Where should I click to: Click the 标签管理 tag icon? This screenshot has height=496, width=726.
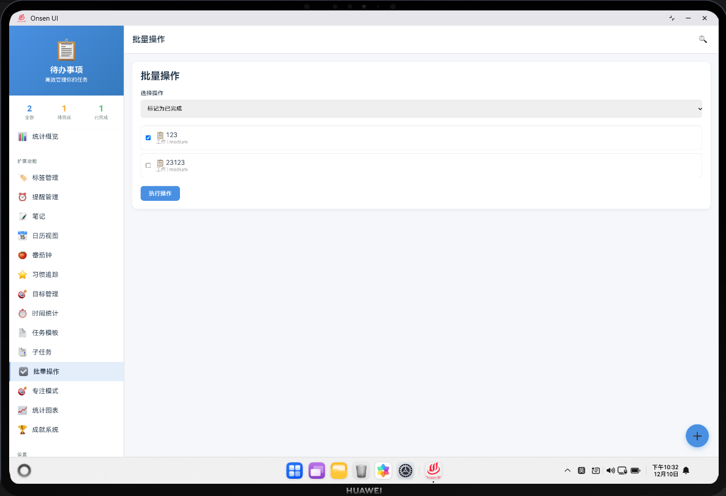coord(22,178)
